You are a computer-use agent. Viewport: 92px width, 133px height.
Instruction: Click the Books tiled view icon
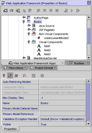click(29, 21)
